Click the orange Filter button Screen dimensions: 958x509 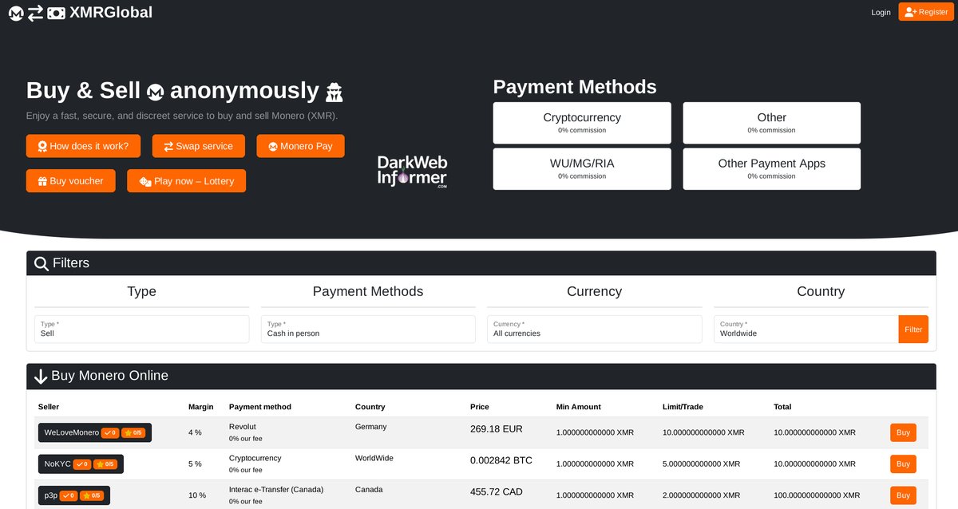913,329
